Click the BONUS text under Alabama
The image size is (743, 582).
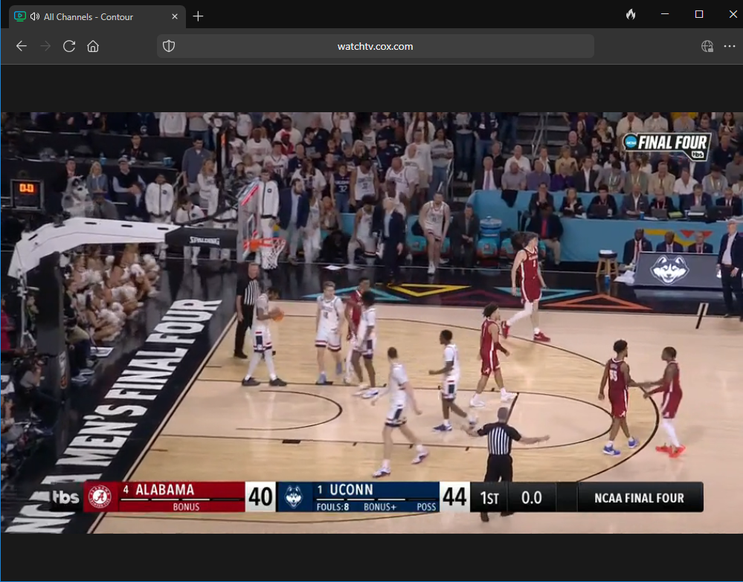point(186,507)
